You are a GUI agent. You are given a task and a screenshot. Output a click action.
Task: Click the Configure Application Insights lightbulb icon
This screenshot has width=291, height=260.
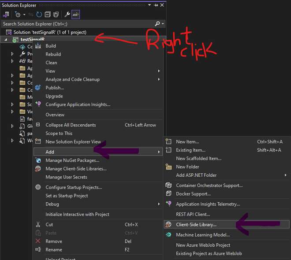click(x=38, y=104)
